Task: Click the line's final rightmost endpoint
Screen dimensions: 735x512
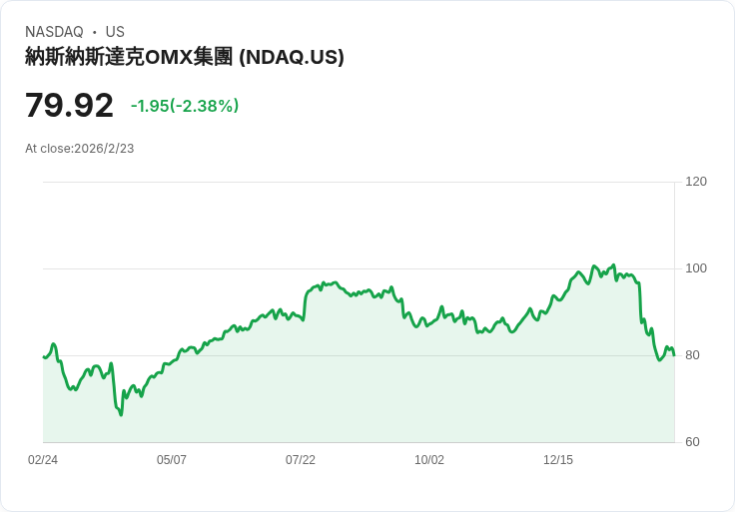Action: coord(674,355)
